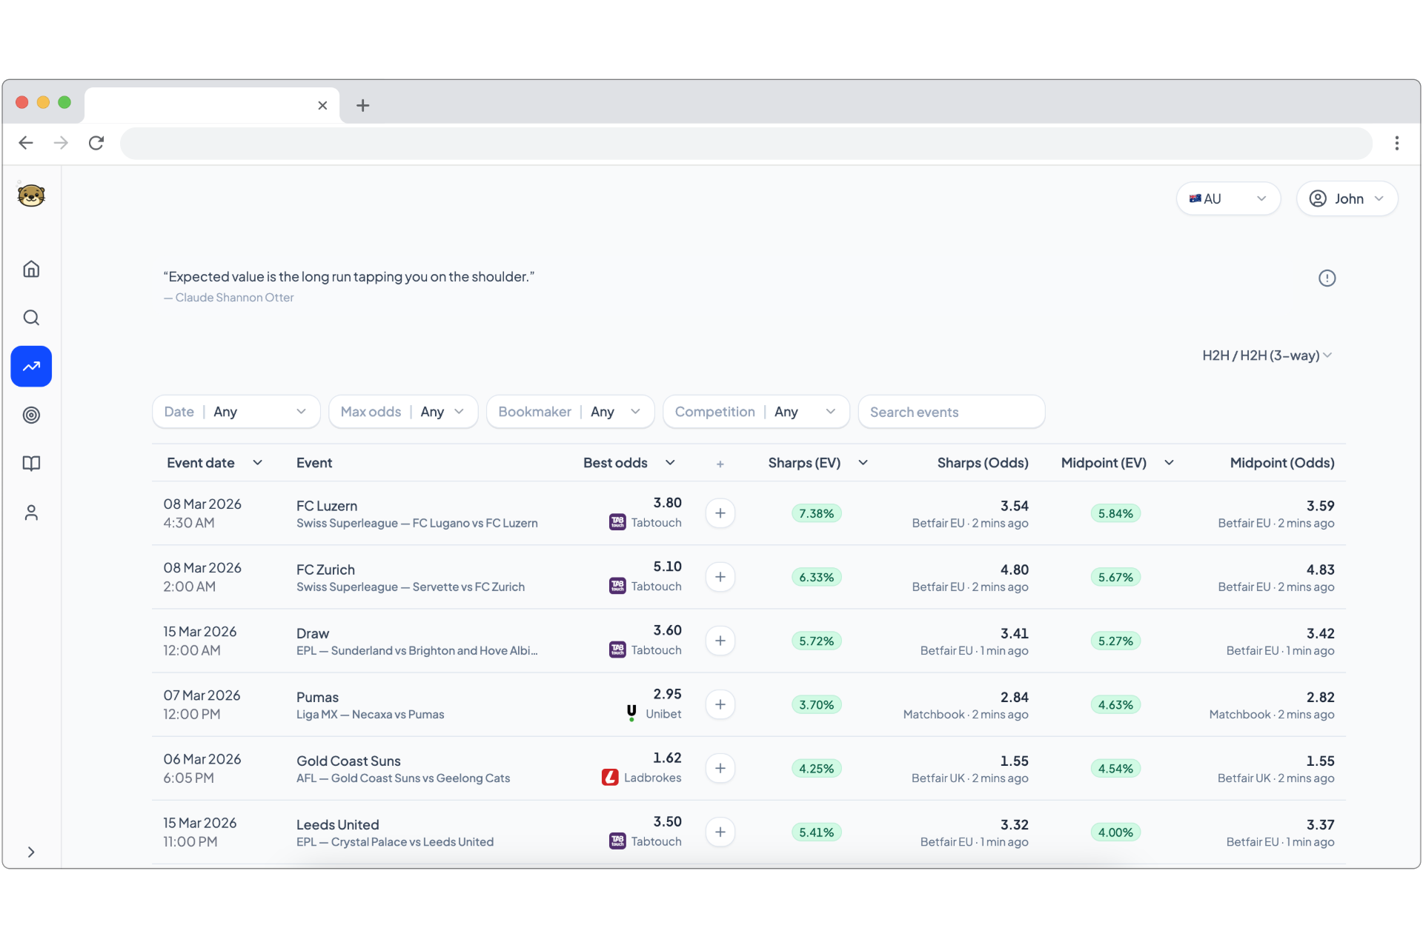
Task: Open the guide book icon in the sidebar
Action: [31, 464]
